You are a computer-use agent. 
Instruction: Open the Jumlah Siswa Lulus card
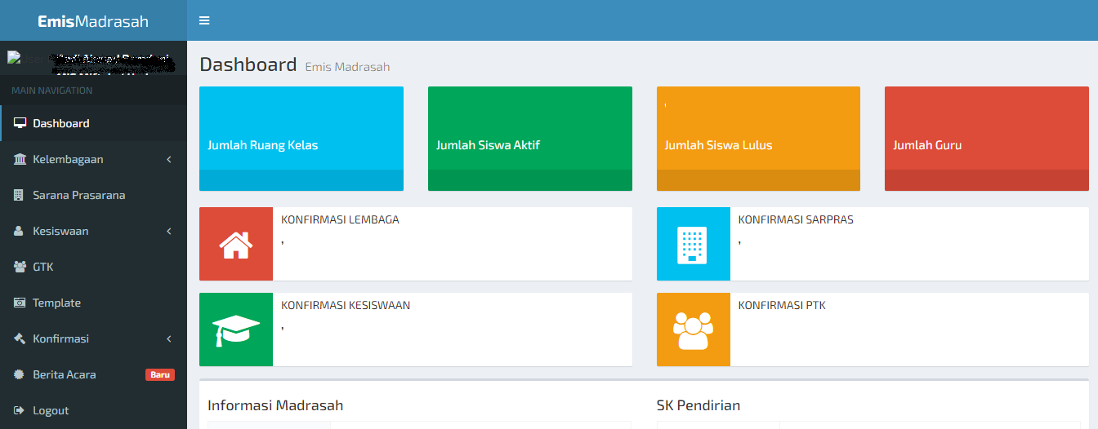758,139
